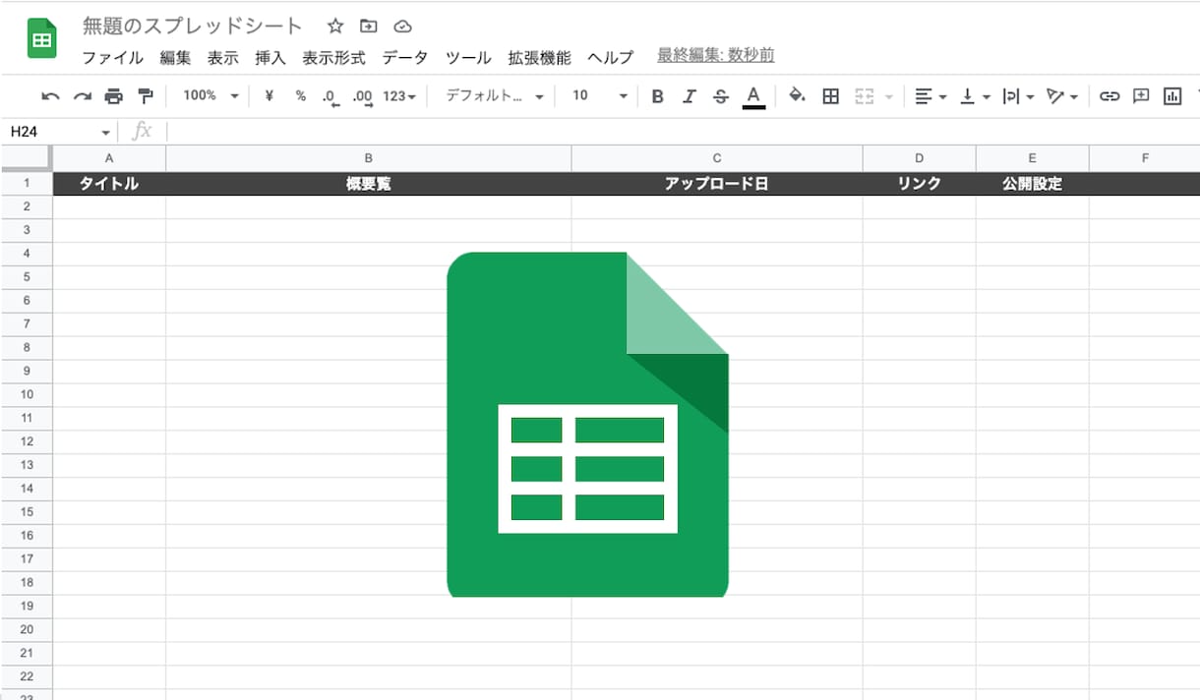Open the Borders grid tool
Viewport: 1200px width, 700px height.
tap(831, 96)
